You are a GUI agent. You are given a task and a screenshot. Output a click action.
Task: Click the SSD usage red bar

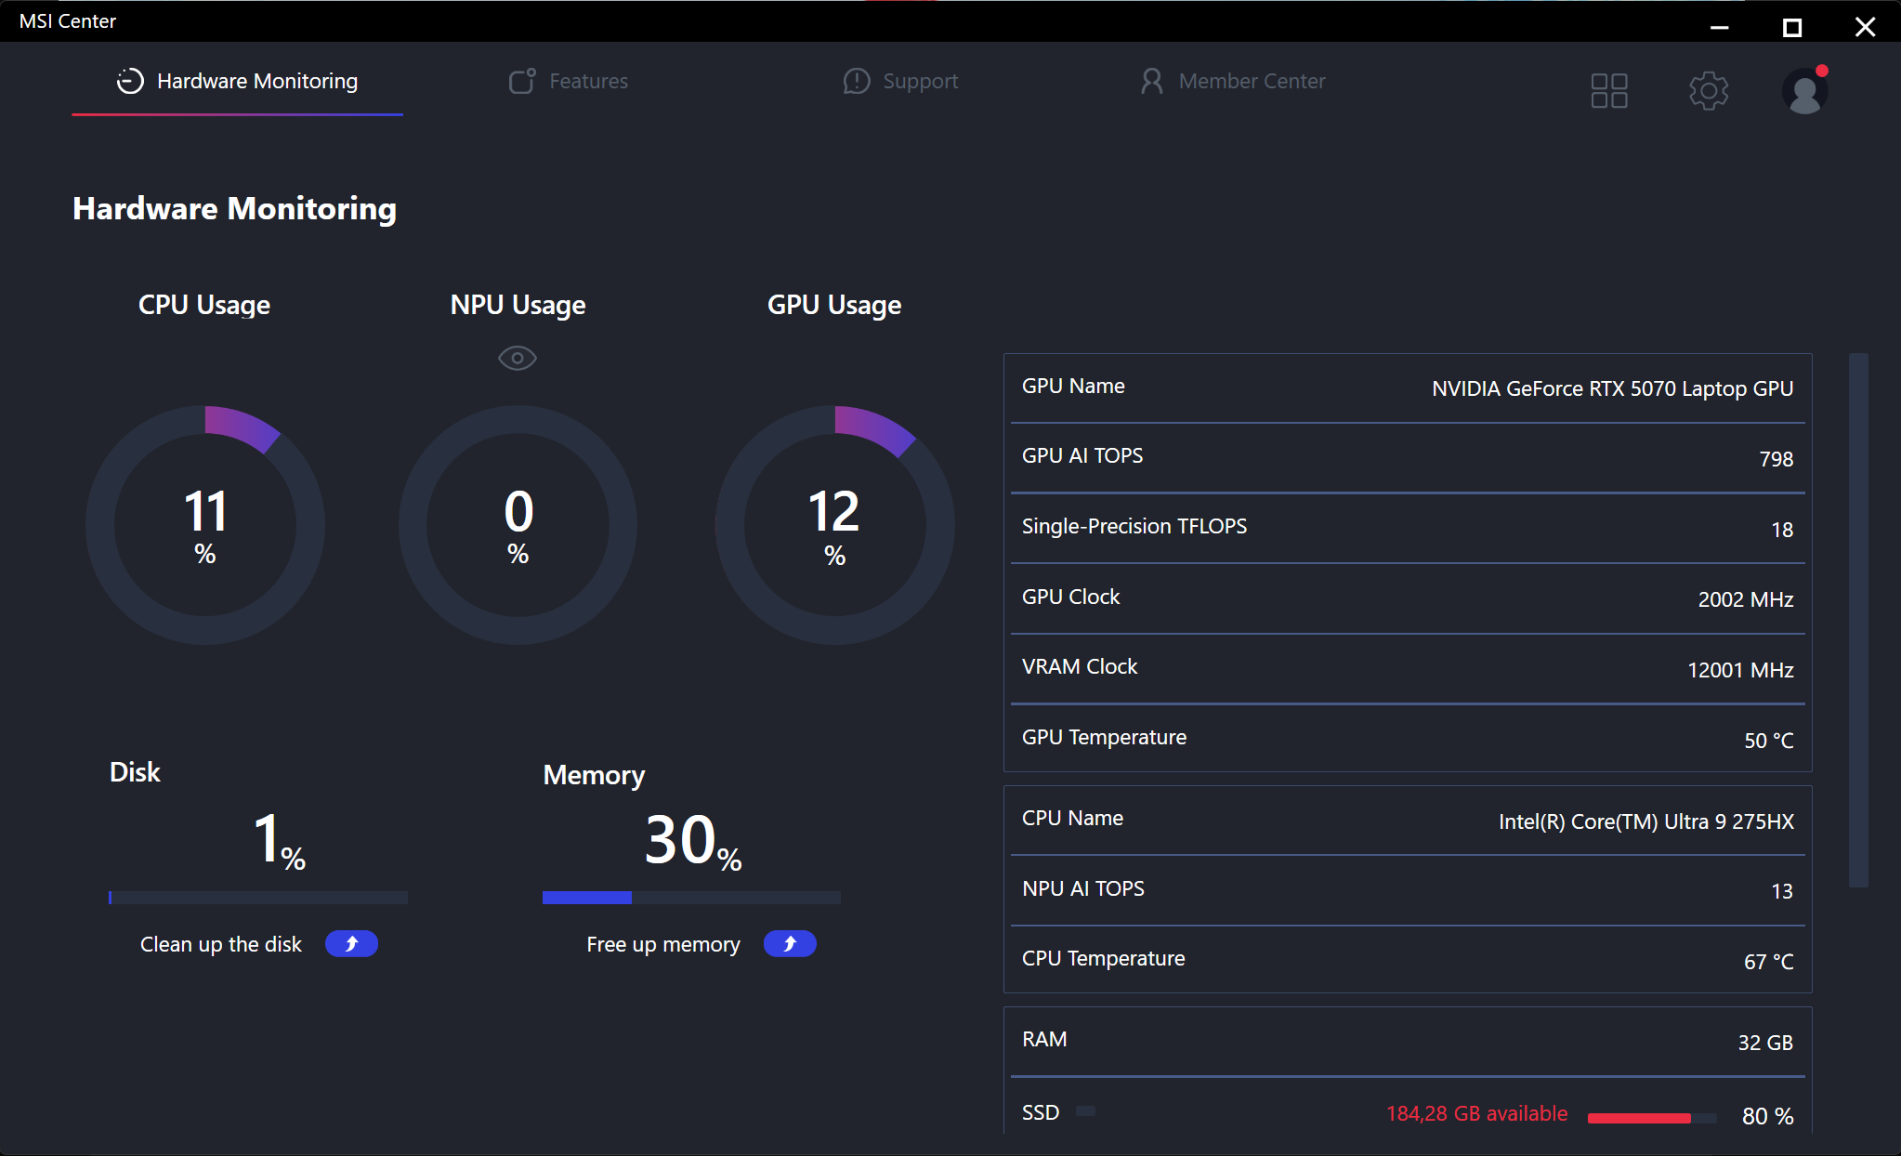point(1652,1118)
